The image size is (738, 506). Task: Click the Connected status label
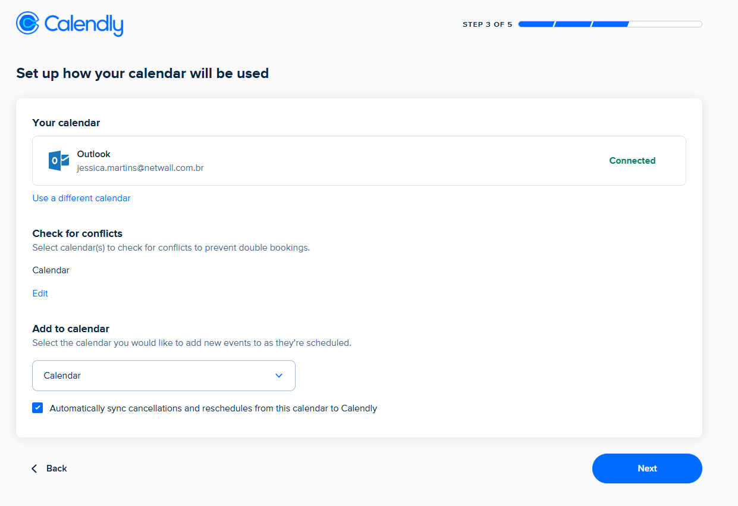point(632,161)
